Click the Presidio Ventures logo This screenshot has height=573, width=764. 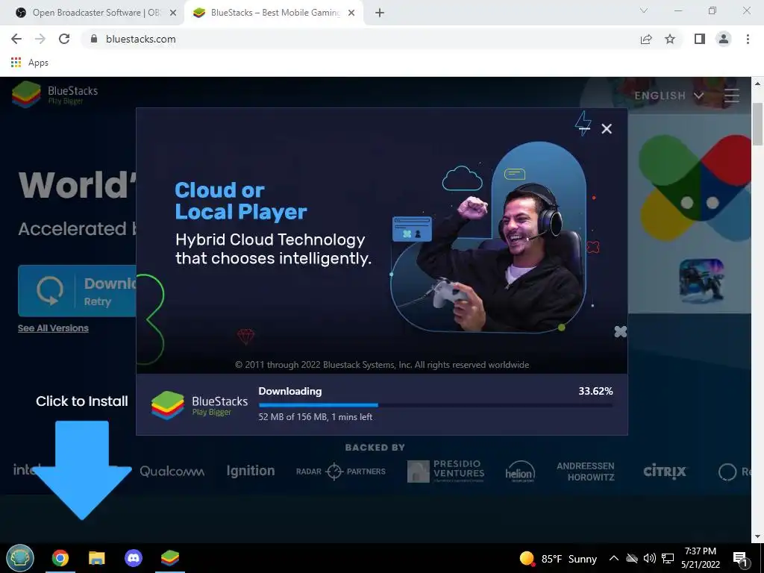pyautogui.click(x=446, y=472)
